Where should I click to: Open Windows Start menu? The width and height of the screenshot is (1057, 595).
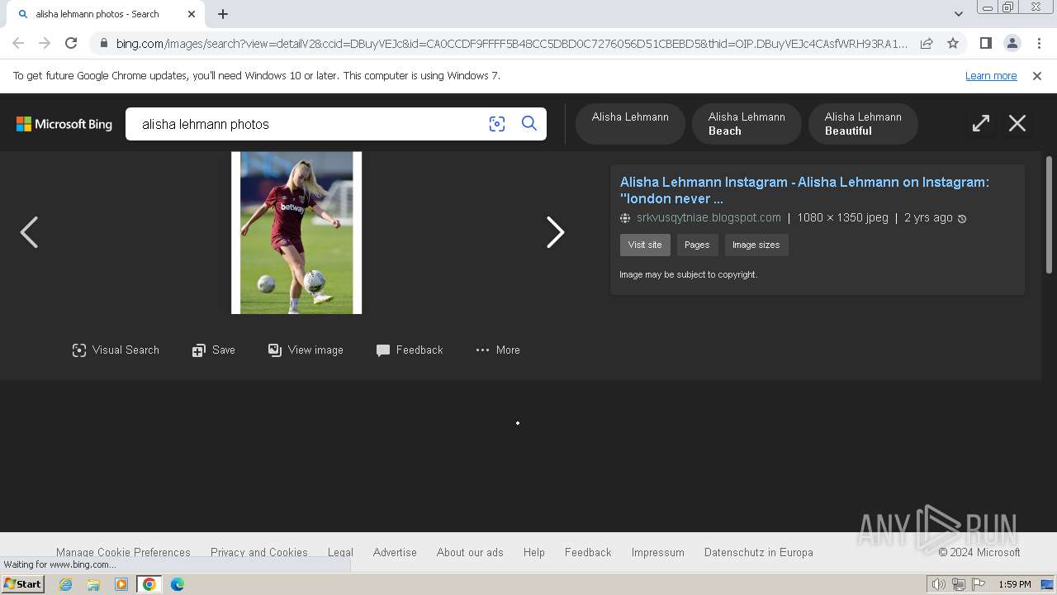click(23, 584)
